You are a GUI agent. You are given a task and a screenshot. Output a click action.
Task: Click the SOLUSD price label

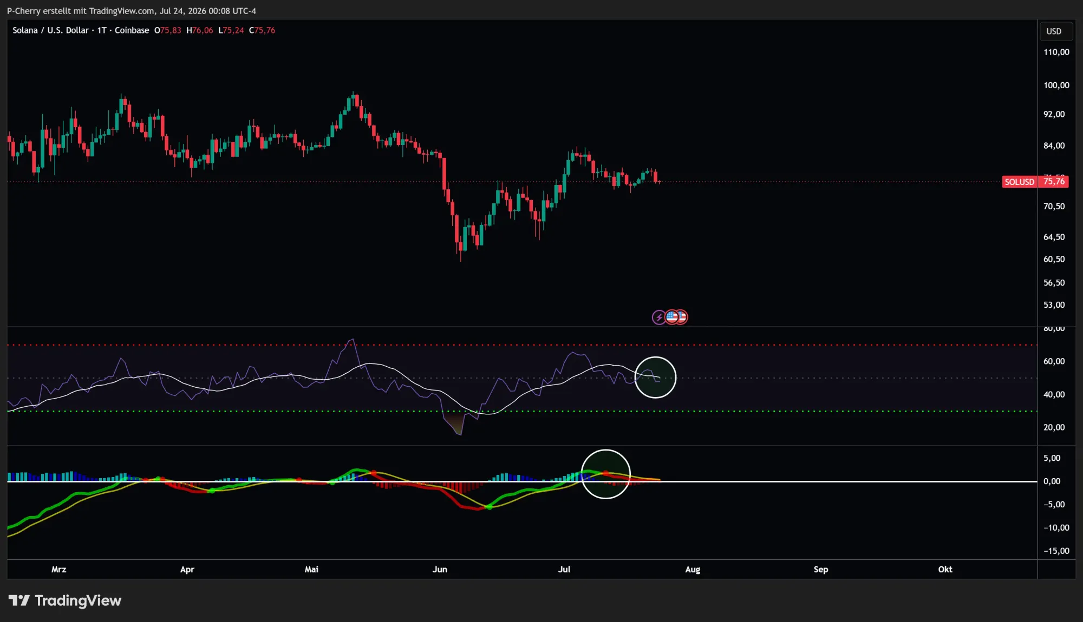(x=1019, y=182)
